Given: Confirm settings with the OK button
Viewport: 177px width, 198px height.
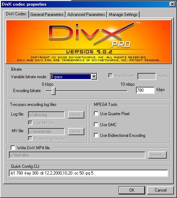Looking at the screenshot, I should (132, 190).
